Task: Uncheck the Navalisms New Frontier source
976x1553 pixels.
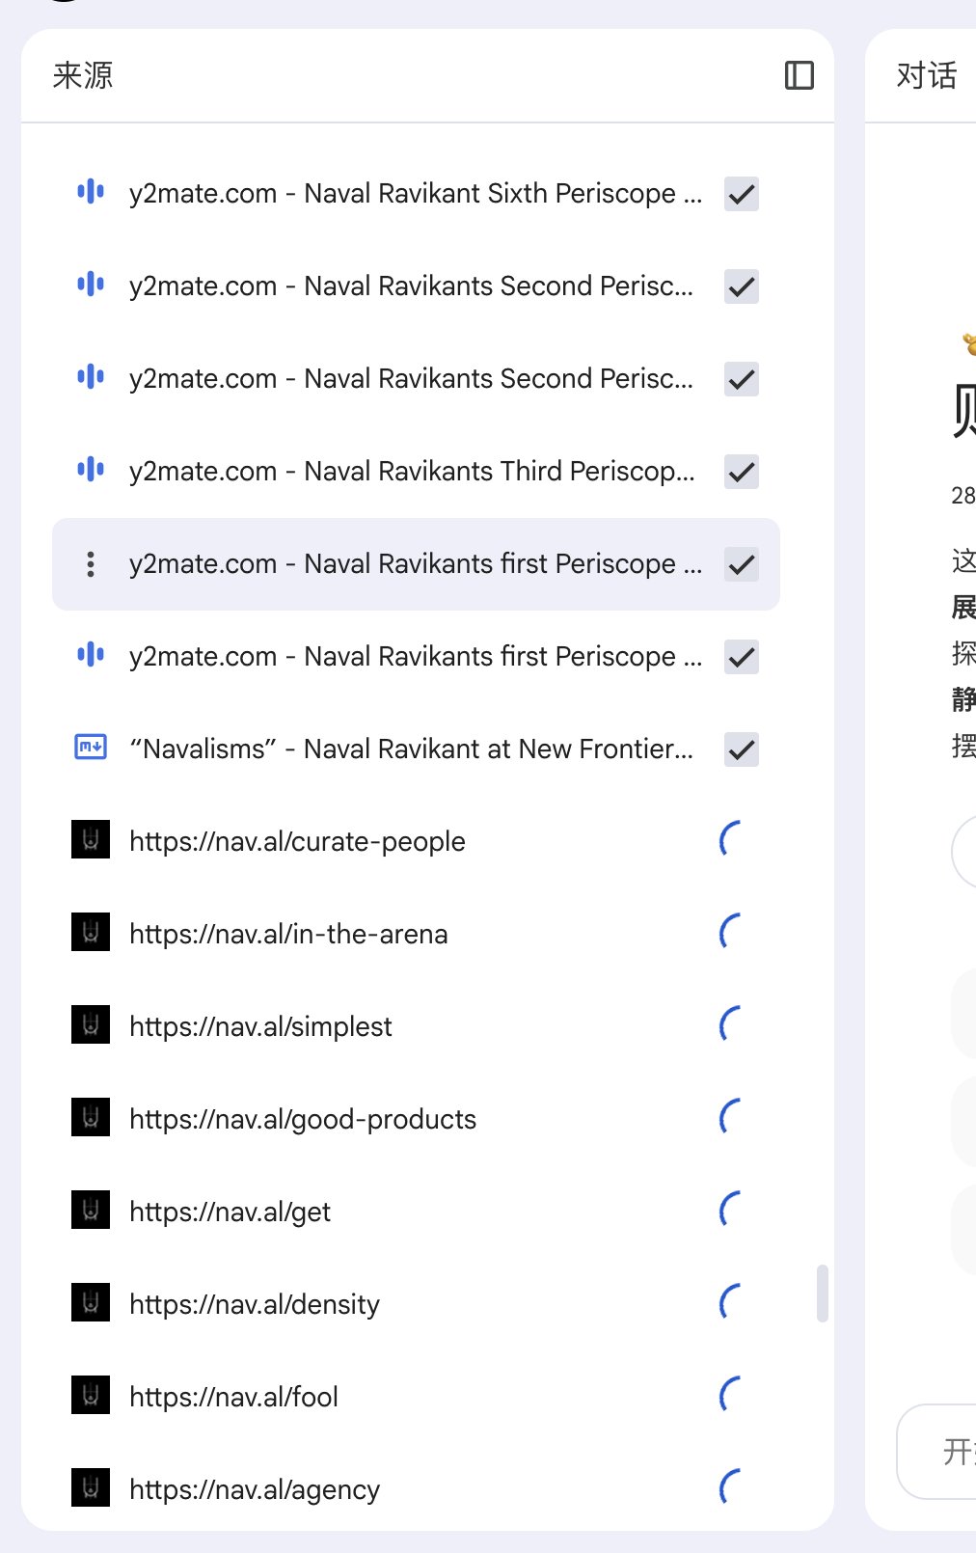Action: [x=742, y=749]
